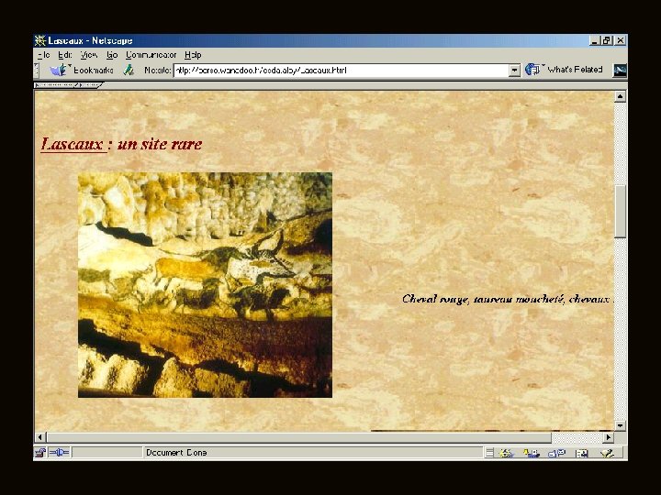Click the page proxy location icon
Viewport: 661px width, 495px height.
click(x=129, y=70)
